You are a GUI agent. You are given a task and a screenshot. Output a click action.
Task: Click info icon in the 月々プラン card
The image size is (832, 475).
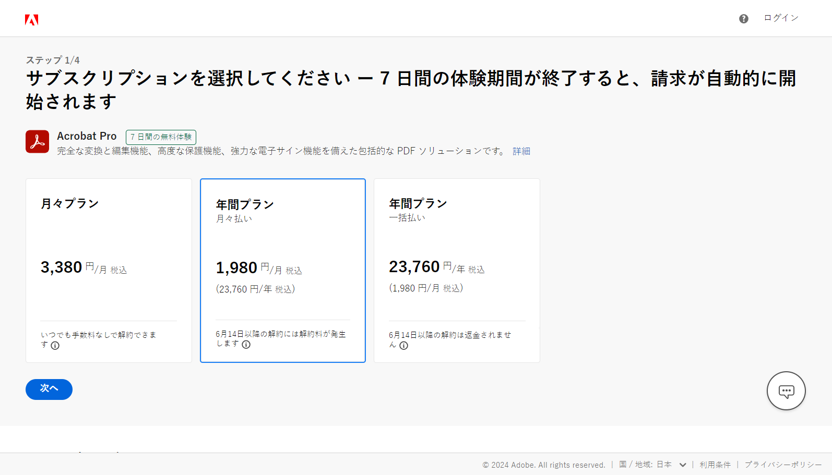[55, 346]
